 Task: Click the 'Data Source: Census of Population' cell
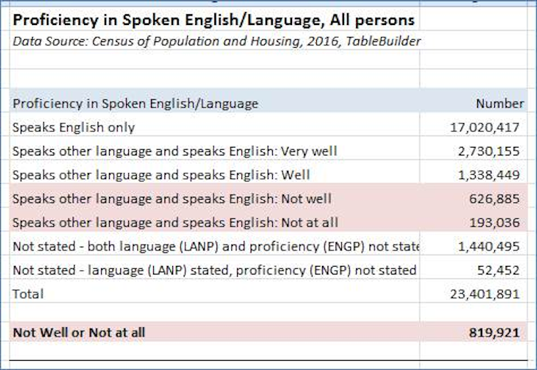pos(214,41)
